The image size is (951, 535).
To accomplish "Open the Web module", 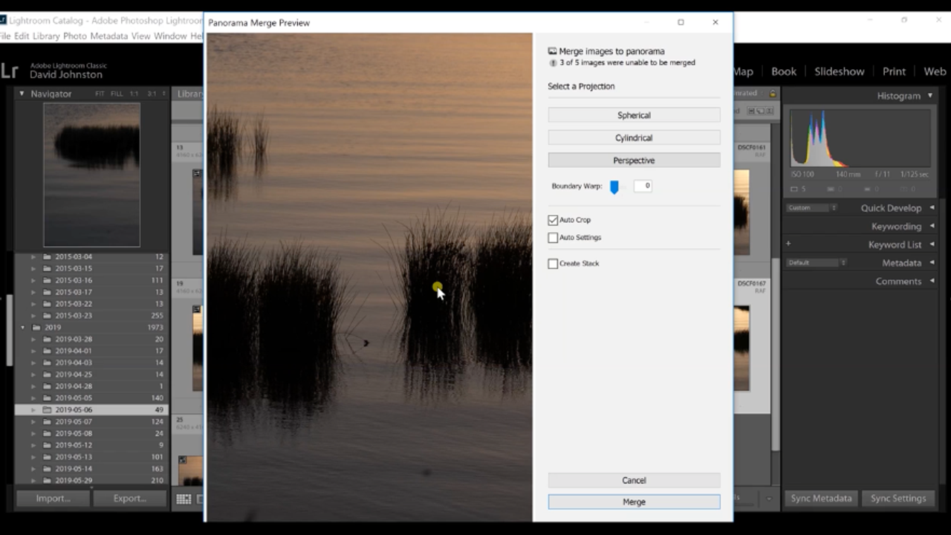I will (935, 71).
